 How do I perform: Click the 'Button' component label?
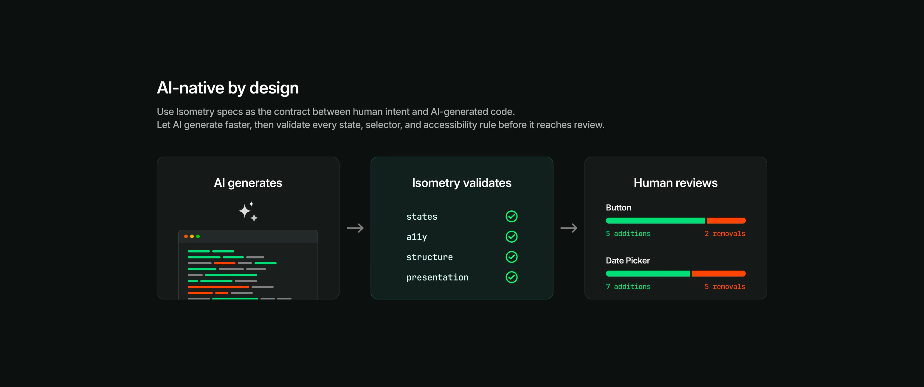tap(618, 207)
